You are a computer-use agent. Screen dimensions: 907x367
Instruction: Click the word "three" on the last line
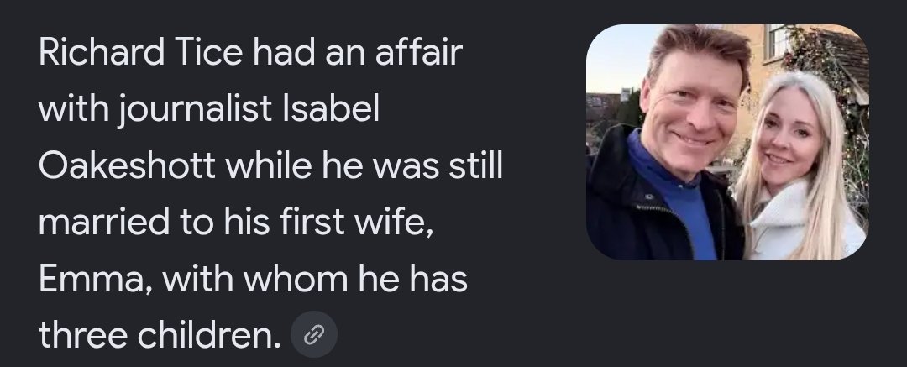pos(82,336)
